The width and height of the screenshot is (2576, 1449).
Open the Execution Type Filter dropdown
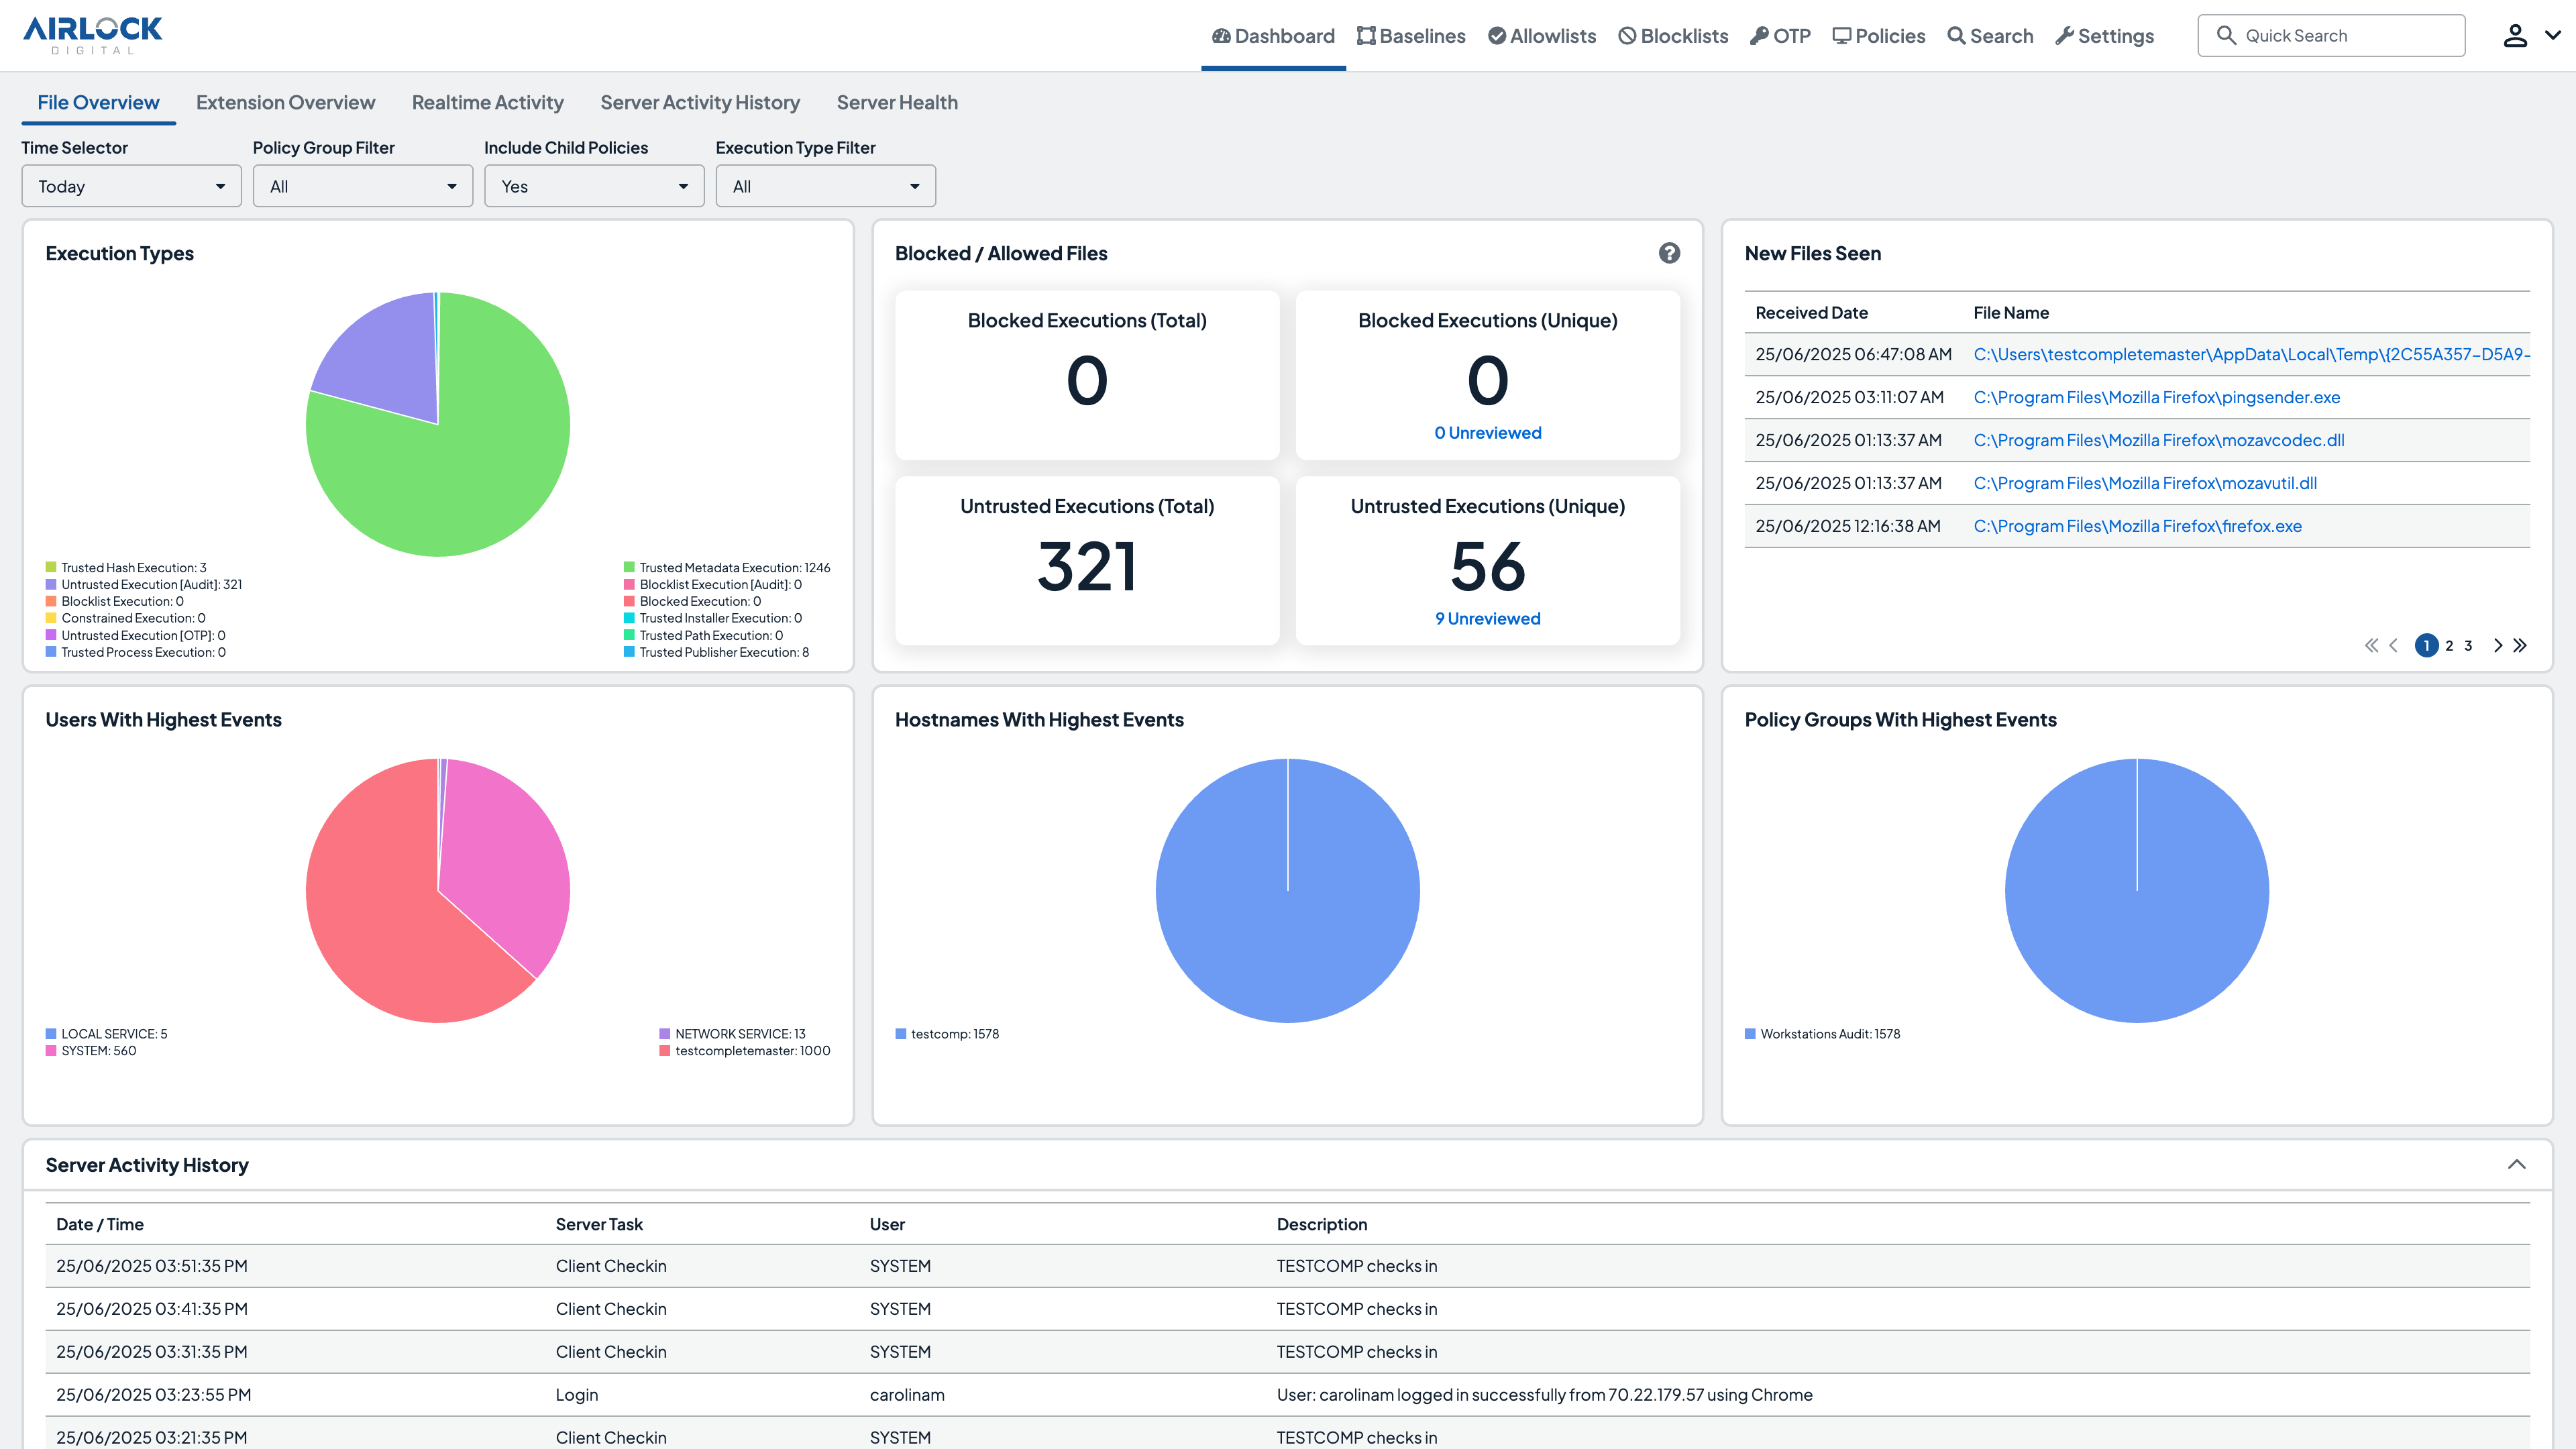tap(825, 186)
